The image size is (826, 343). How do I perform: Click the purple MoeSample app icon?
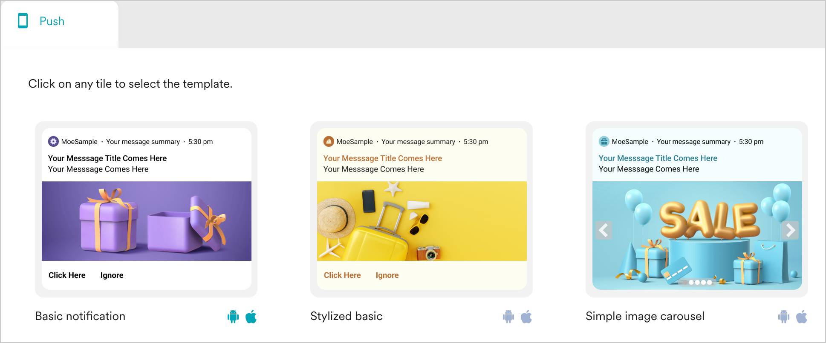click(53, 141)
